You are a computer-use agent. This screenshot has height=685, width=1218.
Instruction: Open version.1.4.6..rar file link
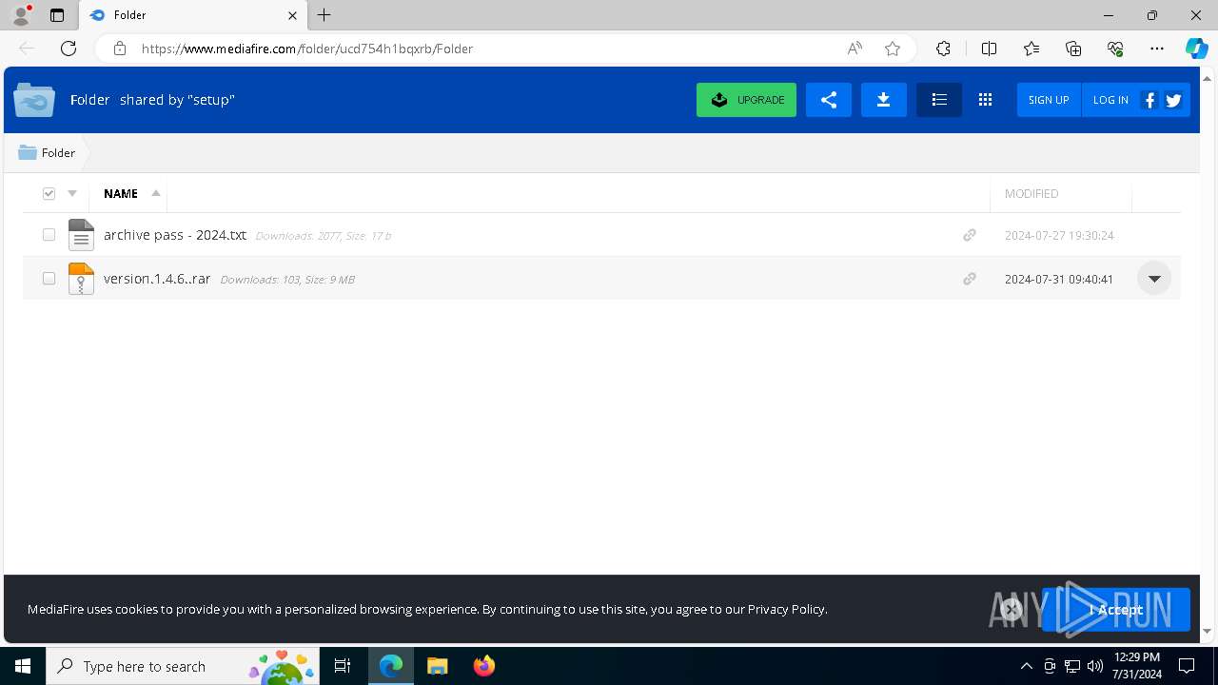pyautogui.click(x=157, y=279)
